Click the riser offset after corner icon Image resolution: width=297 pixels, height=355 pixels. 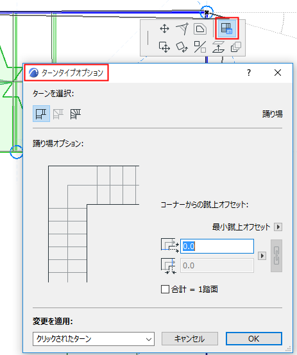168,266
